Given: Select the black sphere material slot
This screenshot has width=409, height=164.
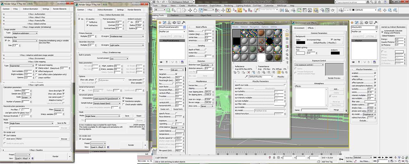Looking at the screenshot, I should click(x=270, y=41).
